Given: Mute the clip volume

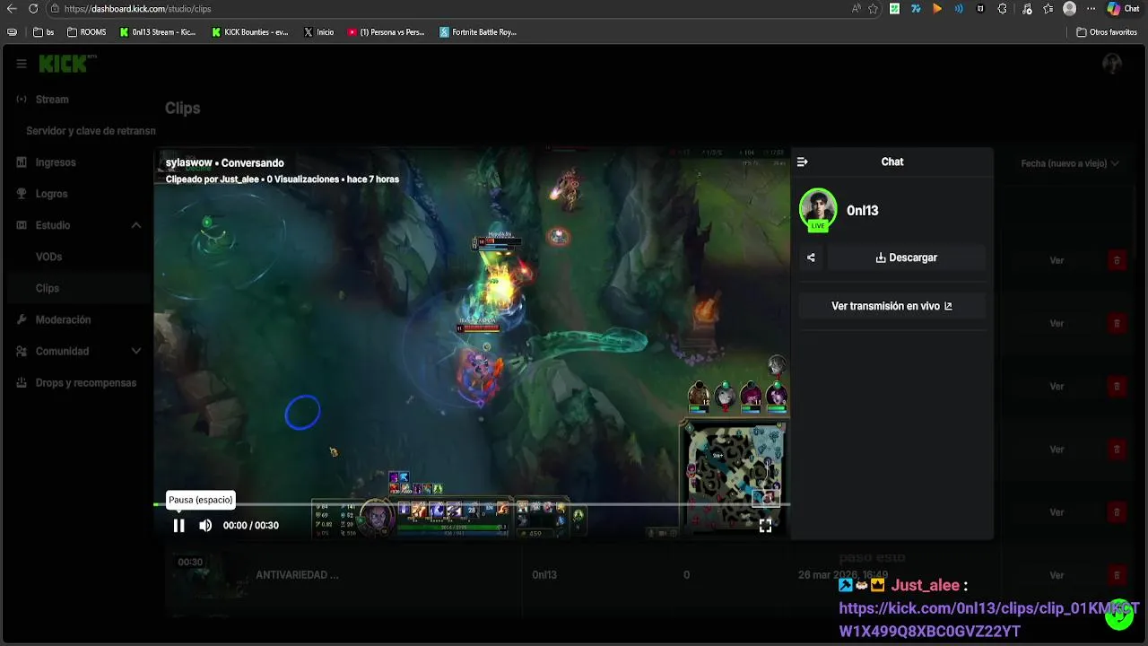Looking at the screenshot, I should [205, 526].
